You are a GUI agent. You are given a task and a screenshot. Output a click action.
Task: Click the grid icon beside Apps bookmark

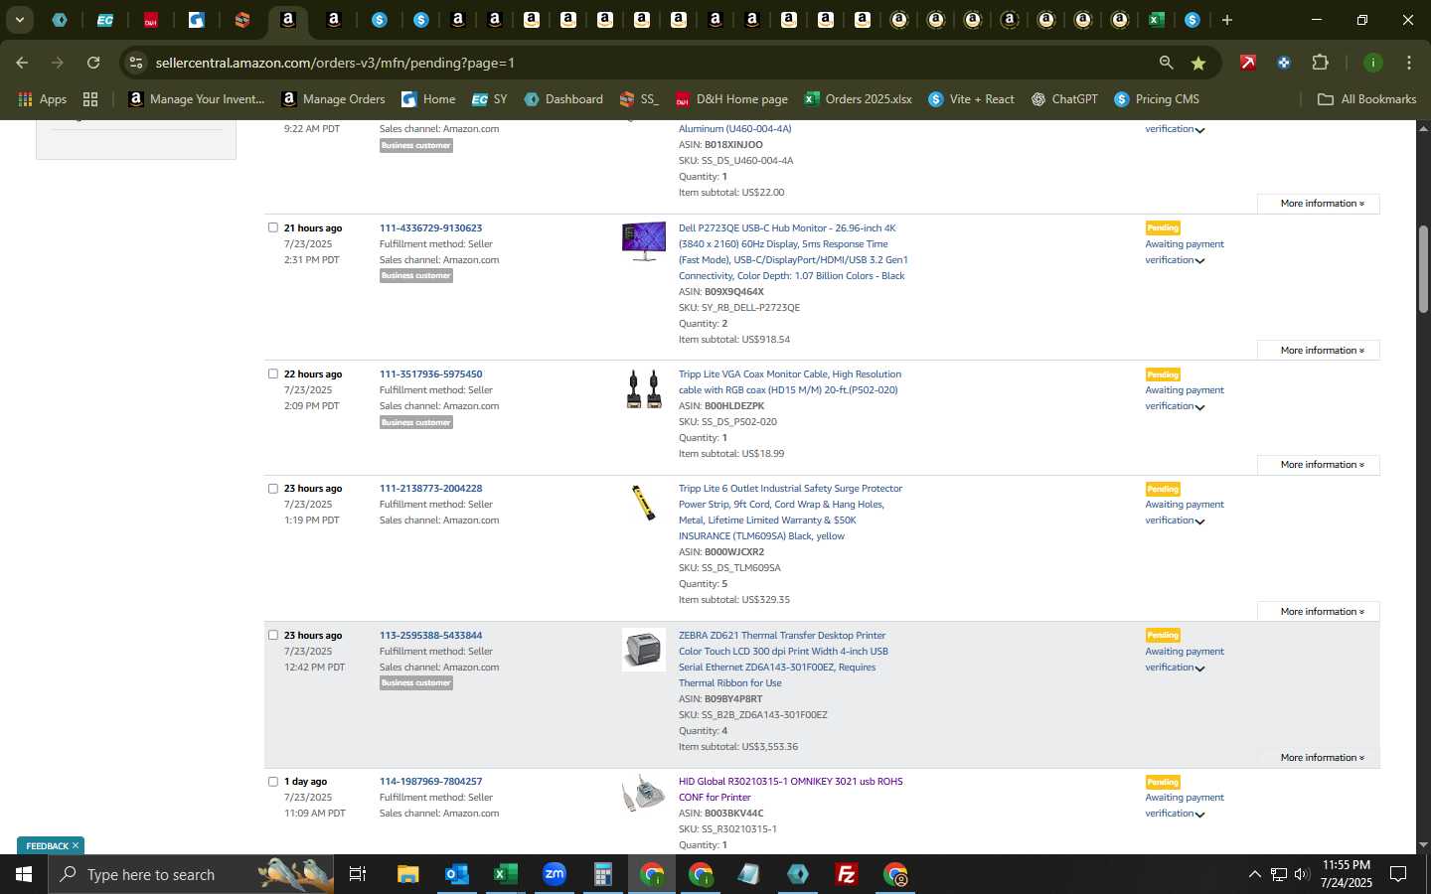pyautogui.click(x=90, y=99)
